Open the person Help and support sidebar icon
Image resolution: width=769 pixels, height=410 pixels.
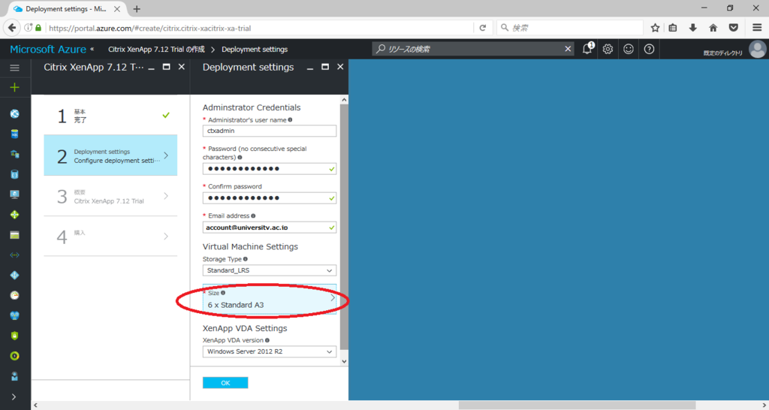pos(15,376)
